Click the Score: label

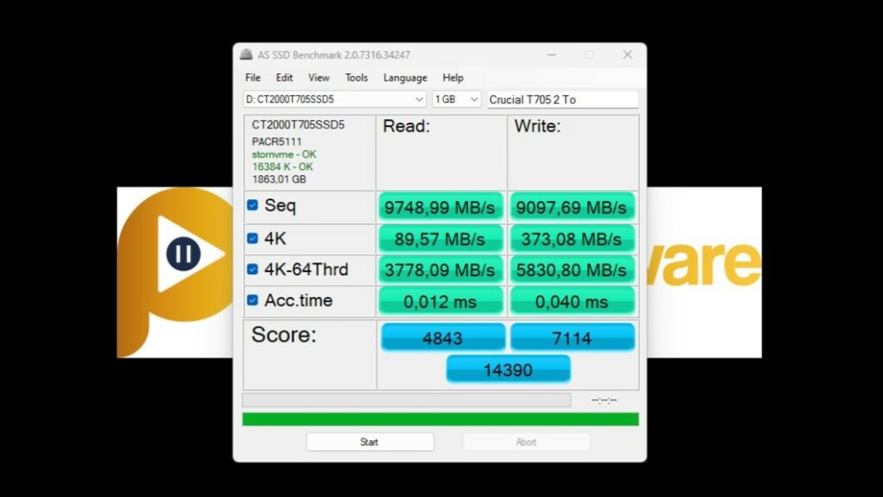[x=284, y=335]
